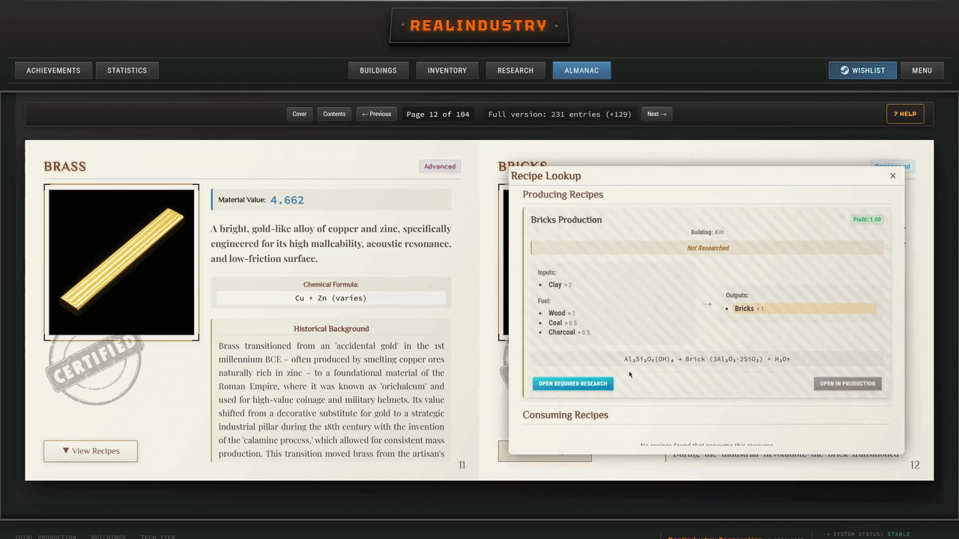Open the Help button in almanac toolbar
Screen dimensions: 959x539
point(905,114)
